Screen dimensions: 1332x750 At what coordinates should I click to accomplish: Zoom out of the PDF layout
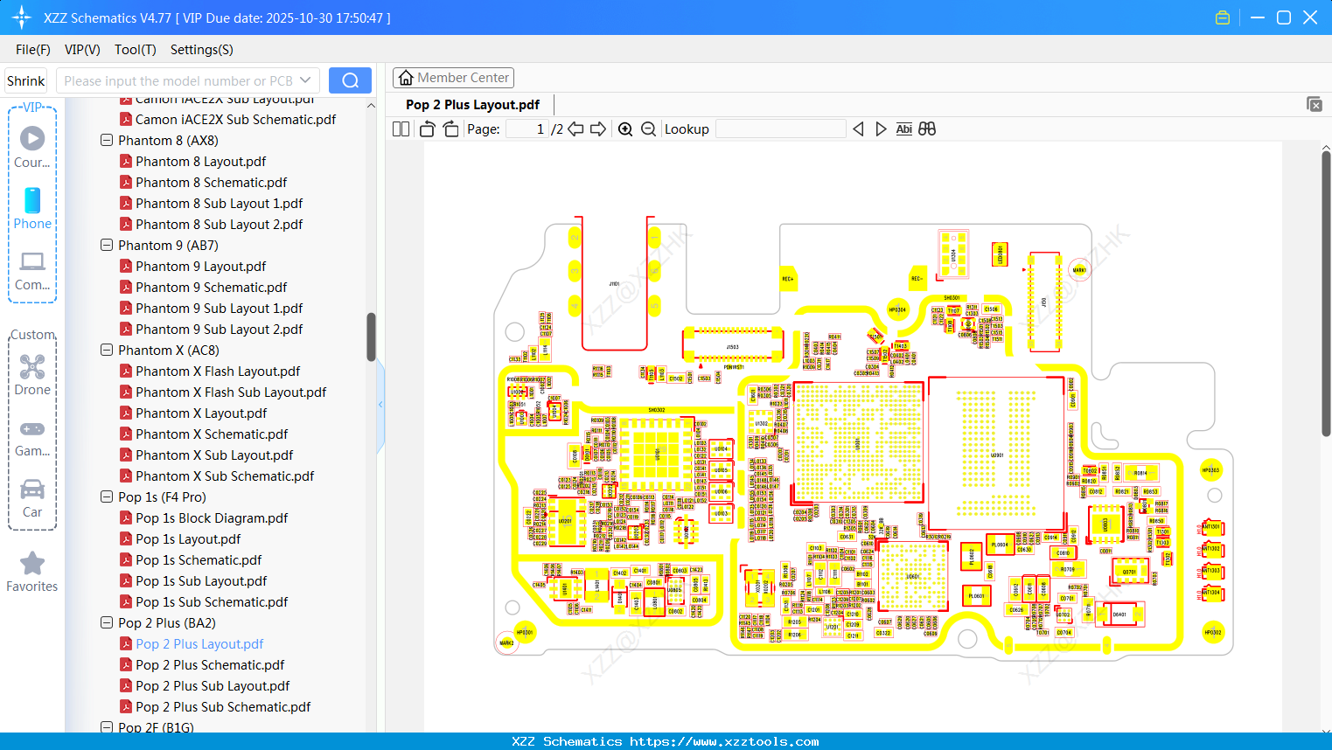(648, 129)
